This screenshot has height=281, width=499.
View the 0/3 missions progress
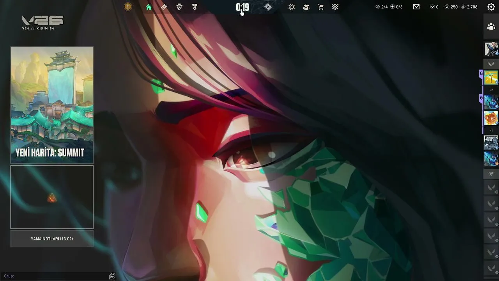point(396,7)
